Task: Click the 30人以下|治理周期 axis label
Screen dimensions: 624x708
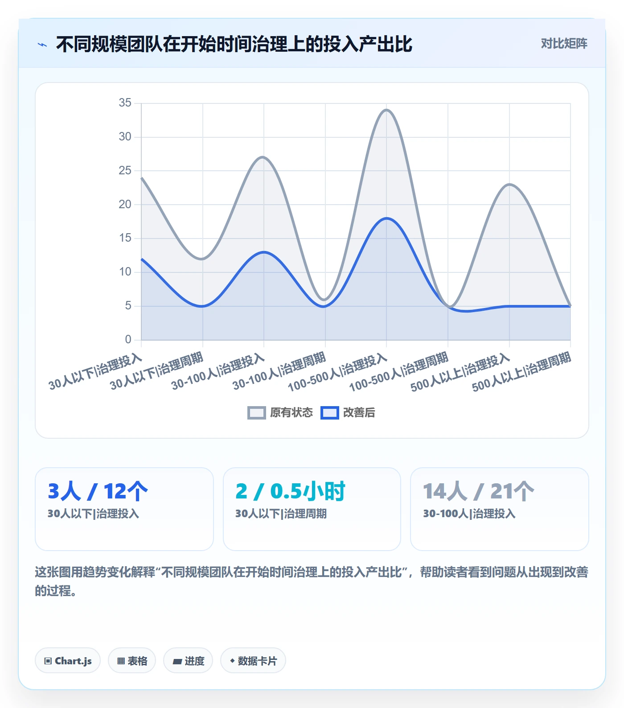Action: tap(157, 371)
